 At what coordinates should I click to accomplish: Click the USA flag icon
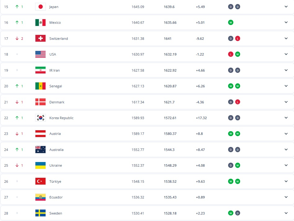tap(40, 54)
